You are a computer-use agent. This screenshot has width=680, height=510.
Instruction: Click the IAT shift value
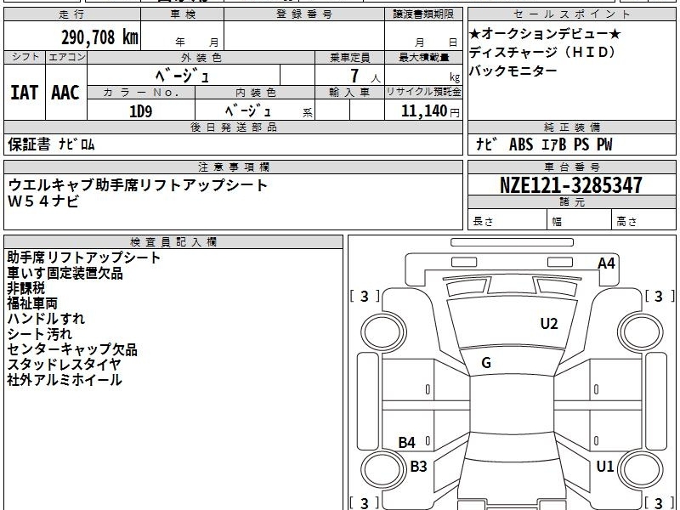coord(25,93)
